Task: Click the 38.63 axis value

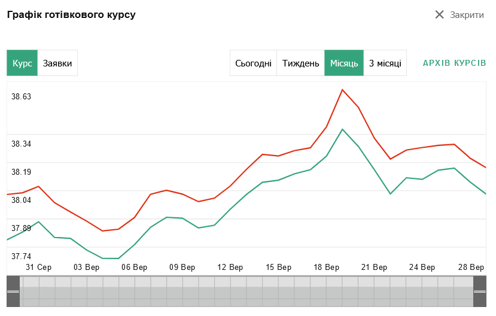Action: tap(22, 97)
